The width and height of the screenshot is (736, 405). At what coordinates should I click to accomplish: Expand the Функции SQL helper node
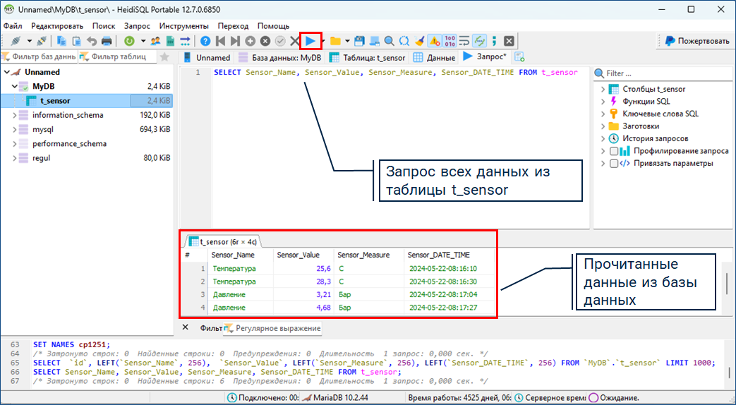pyautogui.click(x=603, y=102)
